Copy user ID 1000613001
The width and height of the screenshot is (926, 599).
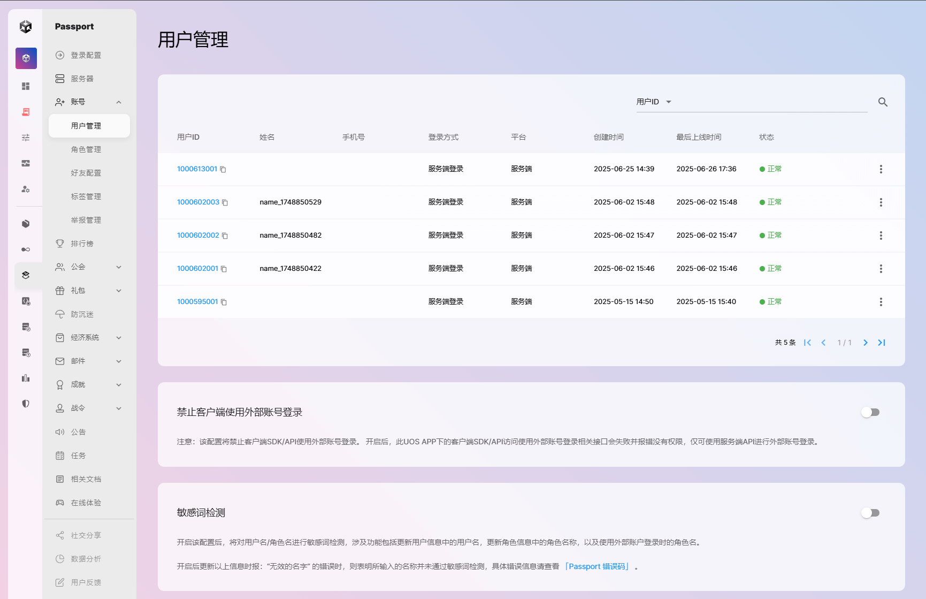[x=223, y=170]
